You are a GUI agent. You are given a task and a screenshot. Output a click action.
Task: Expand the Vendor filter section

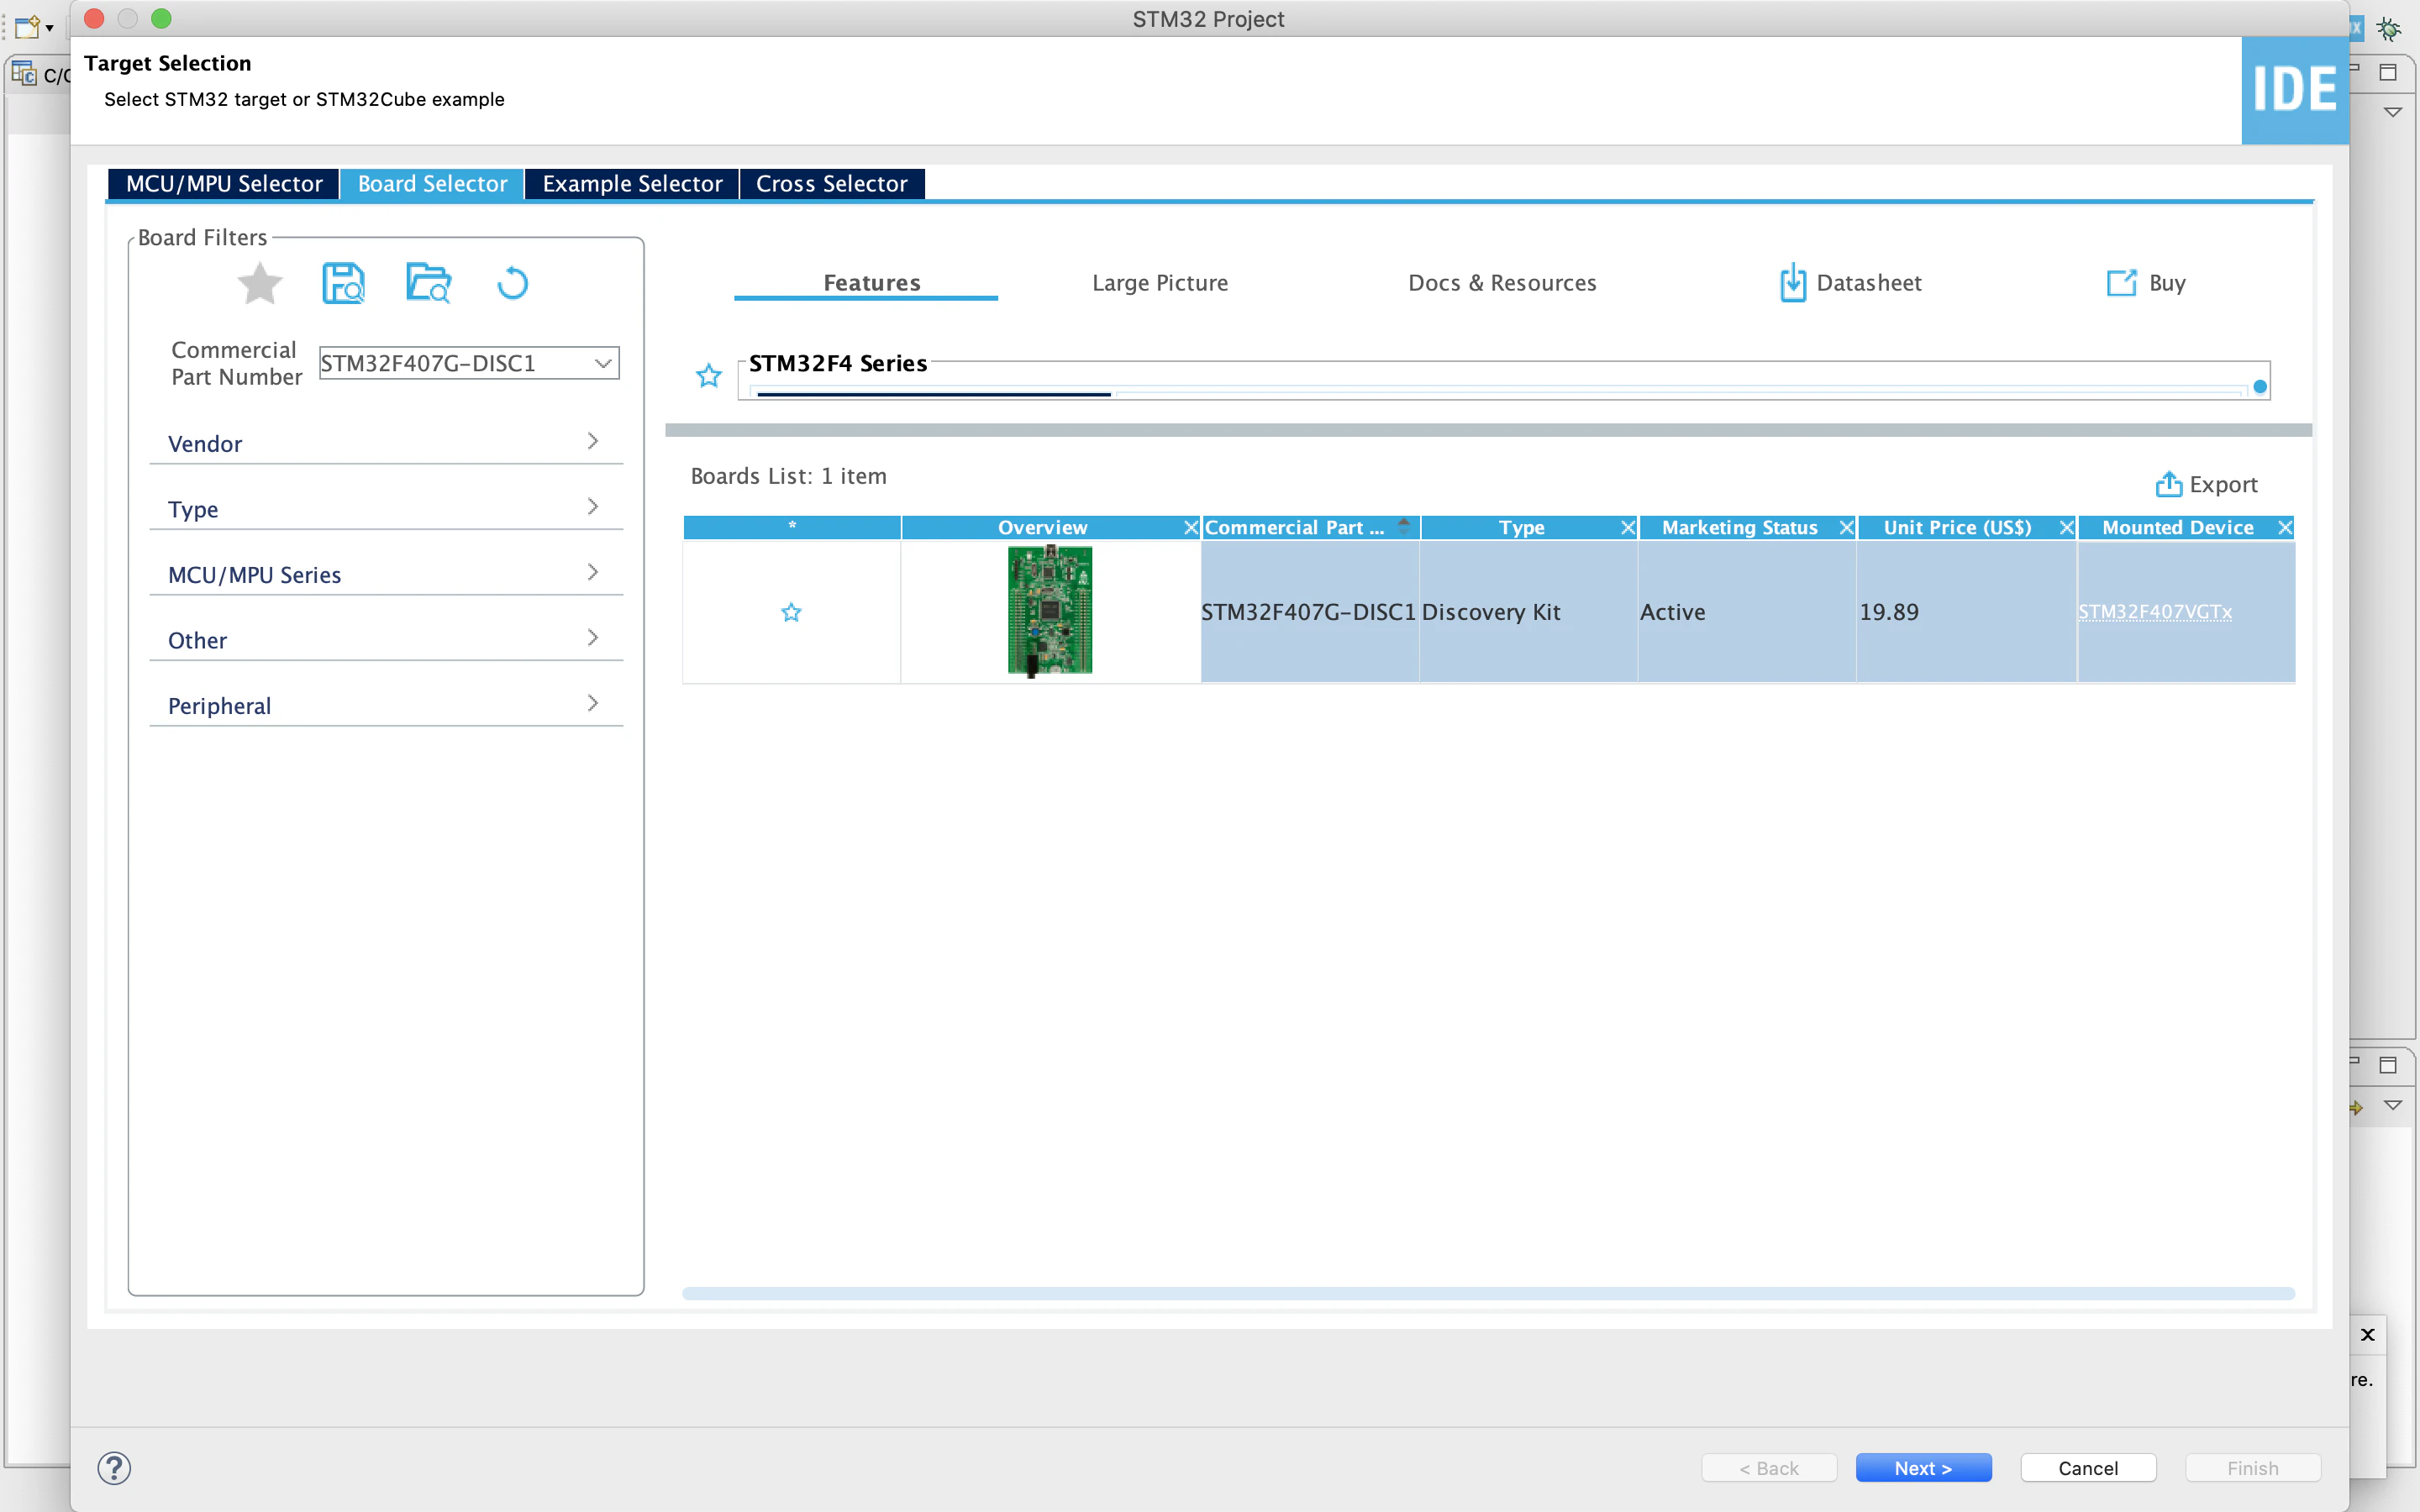386,443
